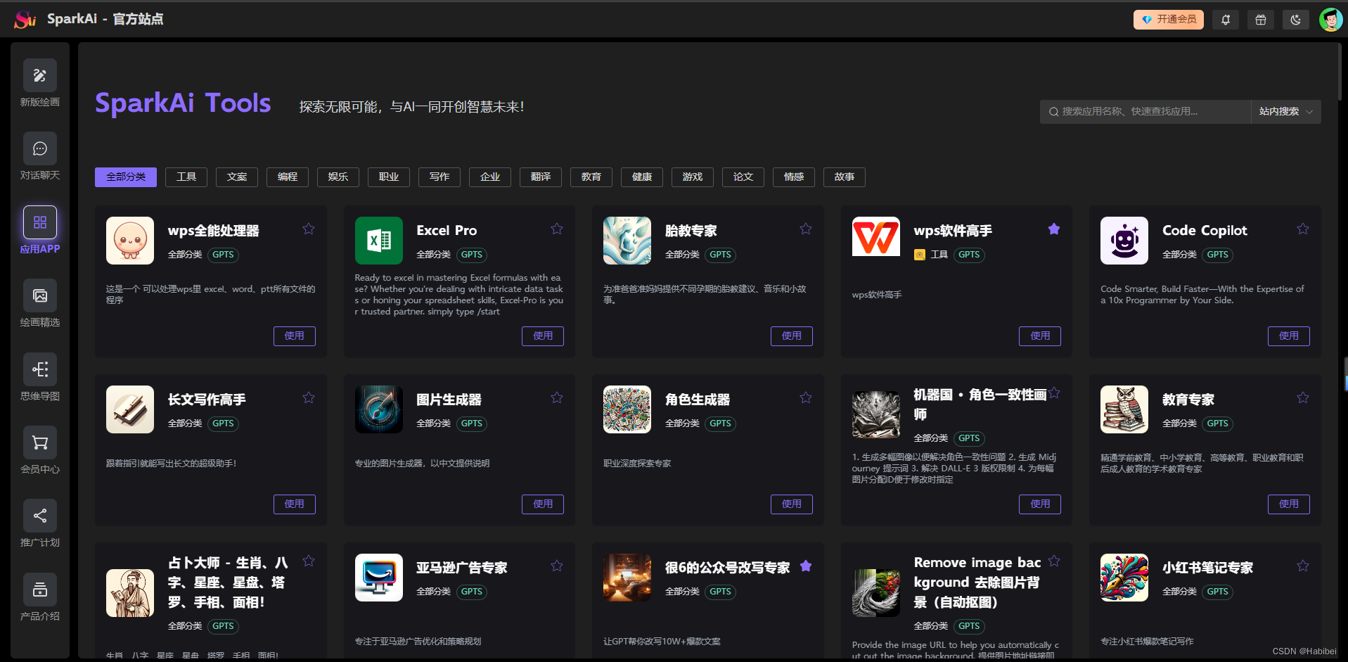Click the wps全能处理器 app icon

point(130,241)
